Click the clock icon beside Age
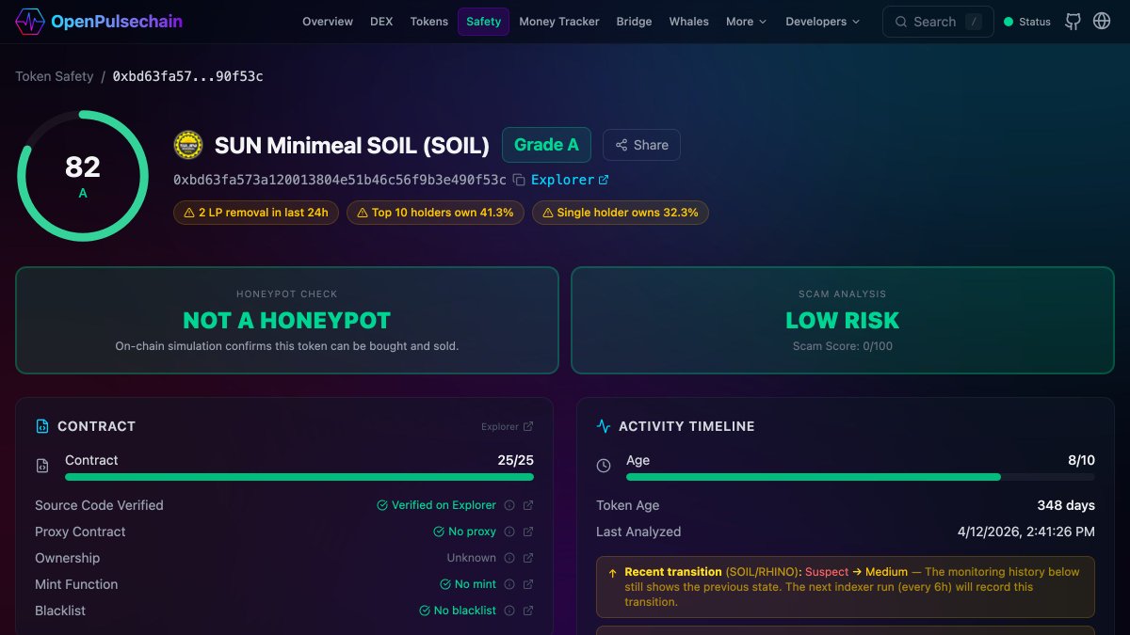The height and width of the screenshot is (635, 1130). 604,466
